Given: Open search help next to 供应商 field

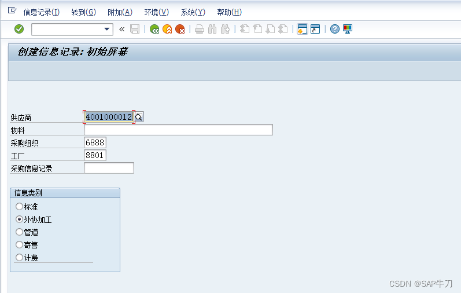Looking at the screenshot, I should 139,117.
